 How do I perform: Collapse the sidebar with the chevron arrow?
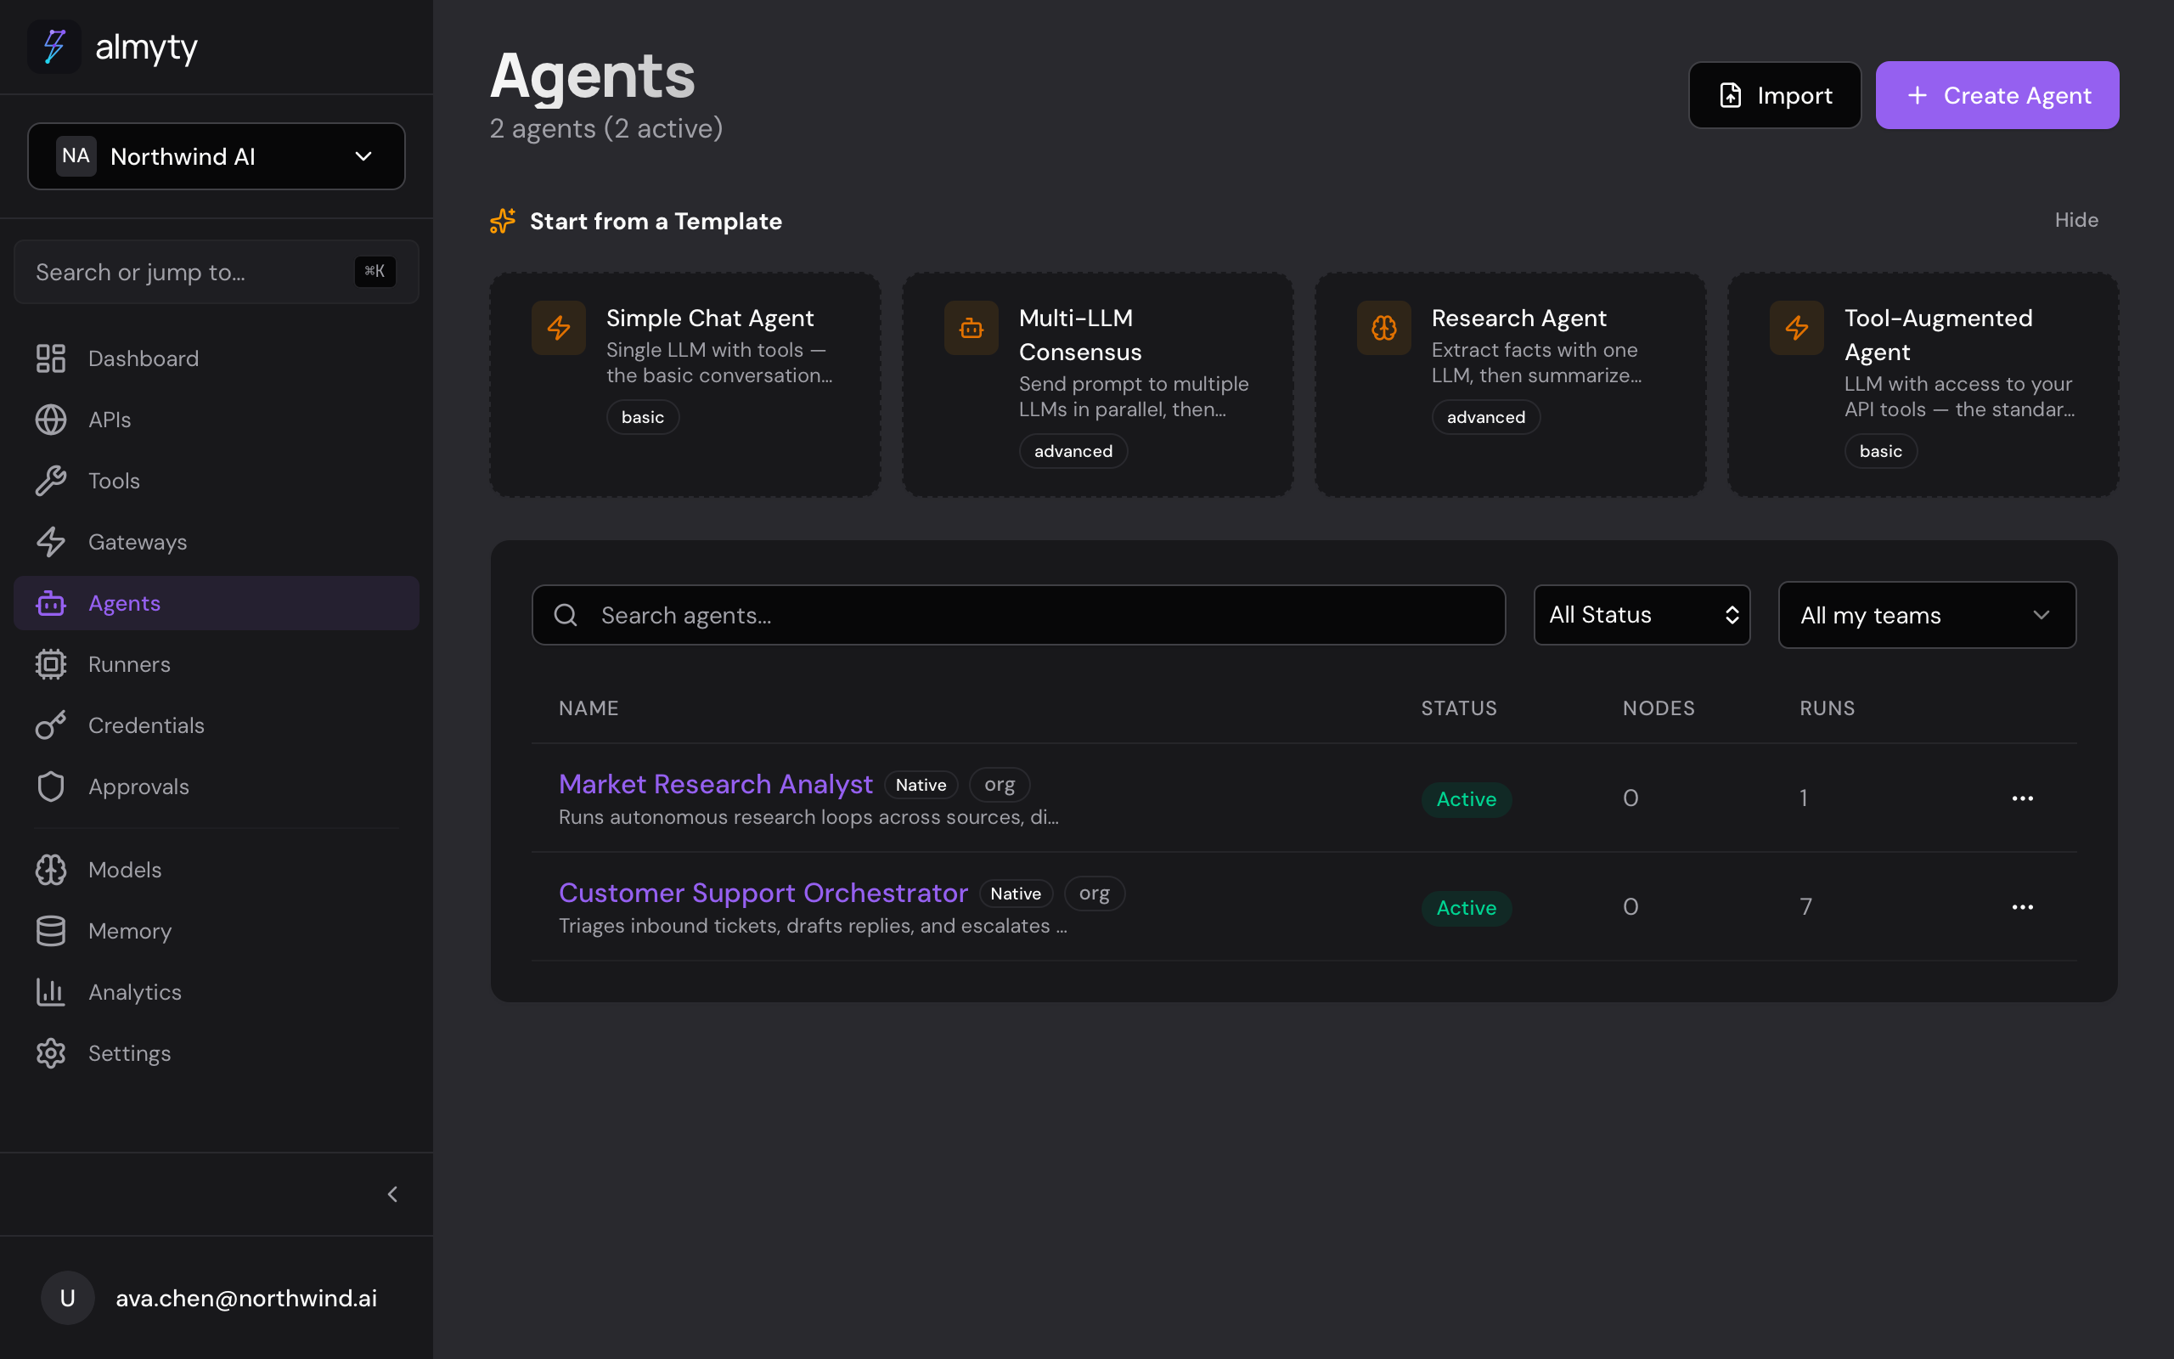point(392,1194)
